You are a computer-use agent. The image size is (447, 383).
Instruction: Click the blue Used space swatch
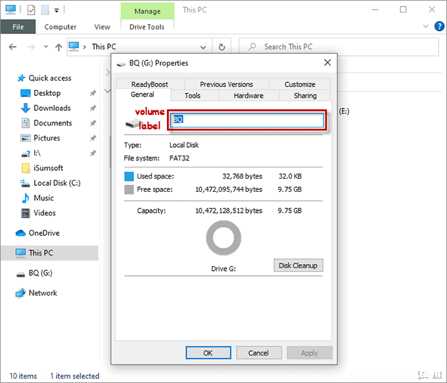[x=129, y=177]
